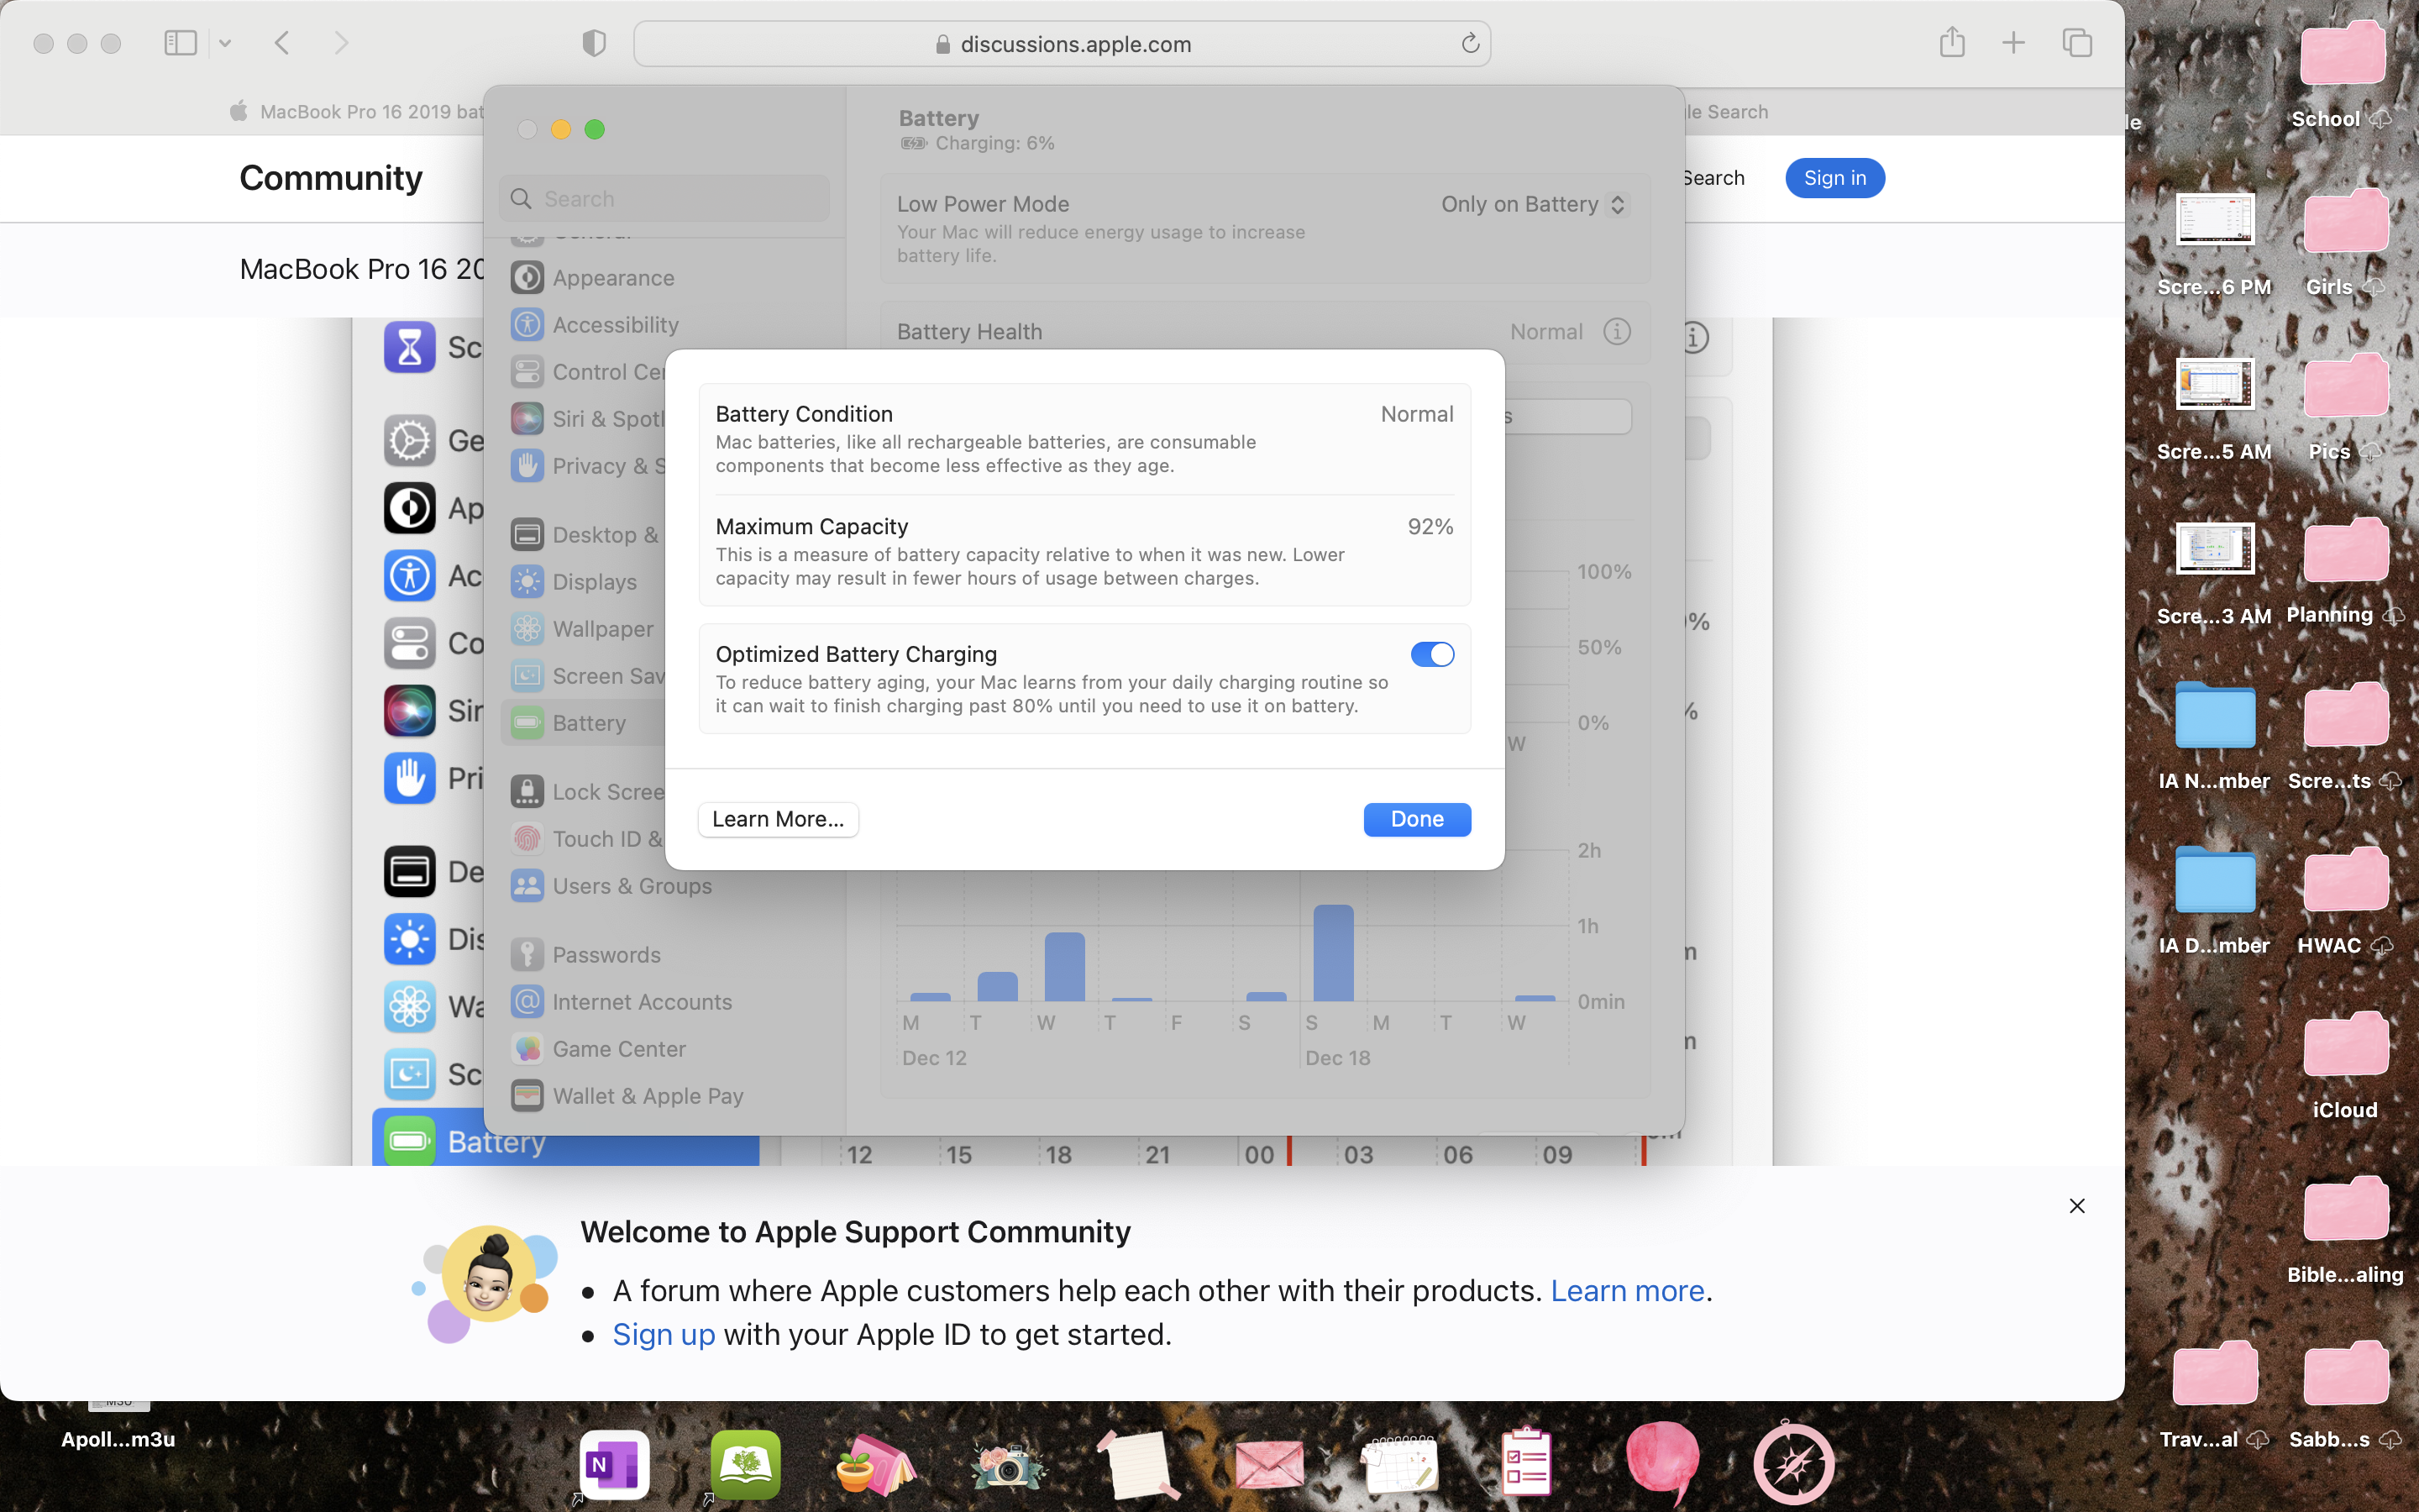This screenshot has height=1512, width=2419.
Task: Click the Done button
Action: click(x=1416, y=819)
